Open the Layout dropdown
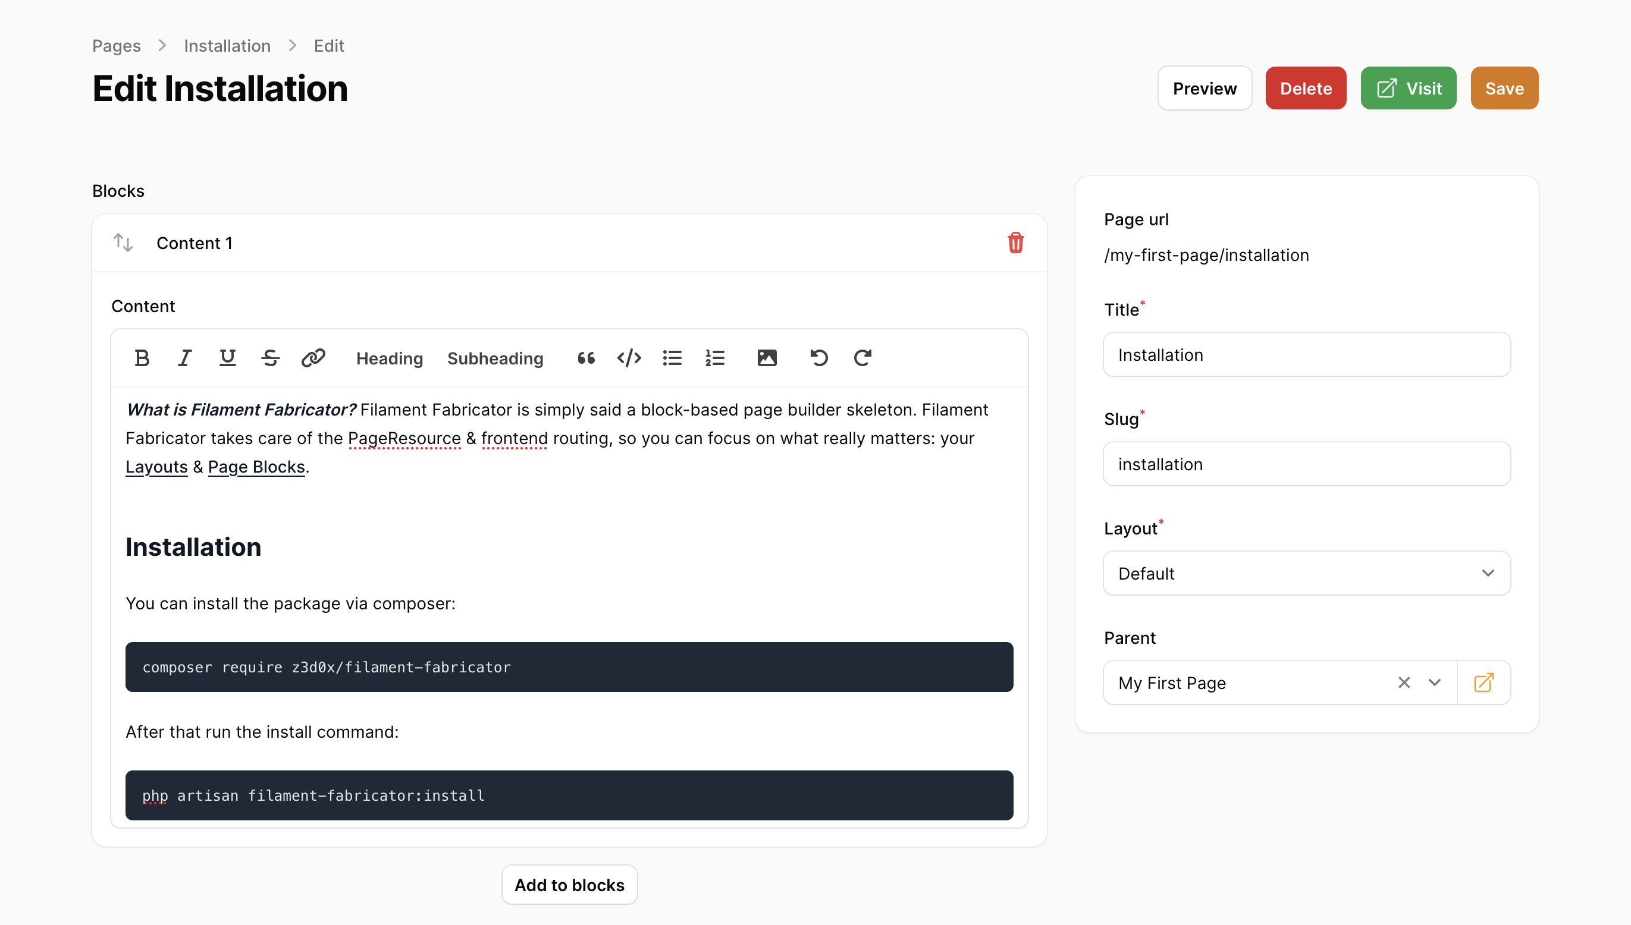 [x=1306, y=573]
